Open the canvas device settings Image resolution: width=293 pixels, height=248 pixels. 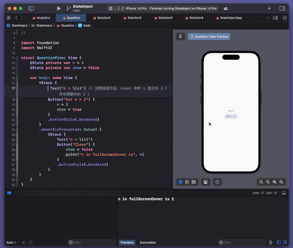click(x=205, y=182)
